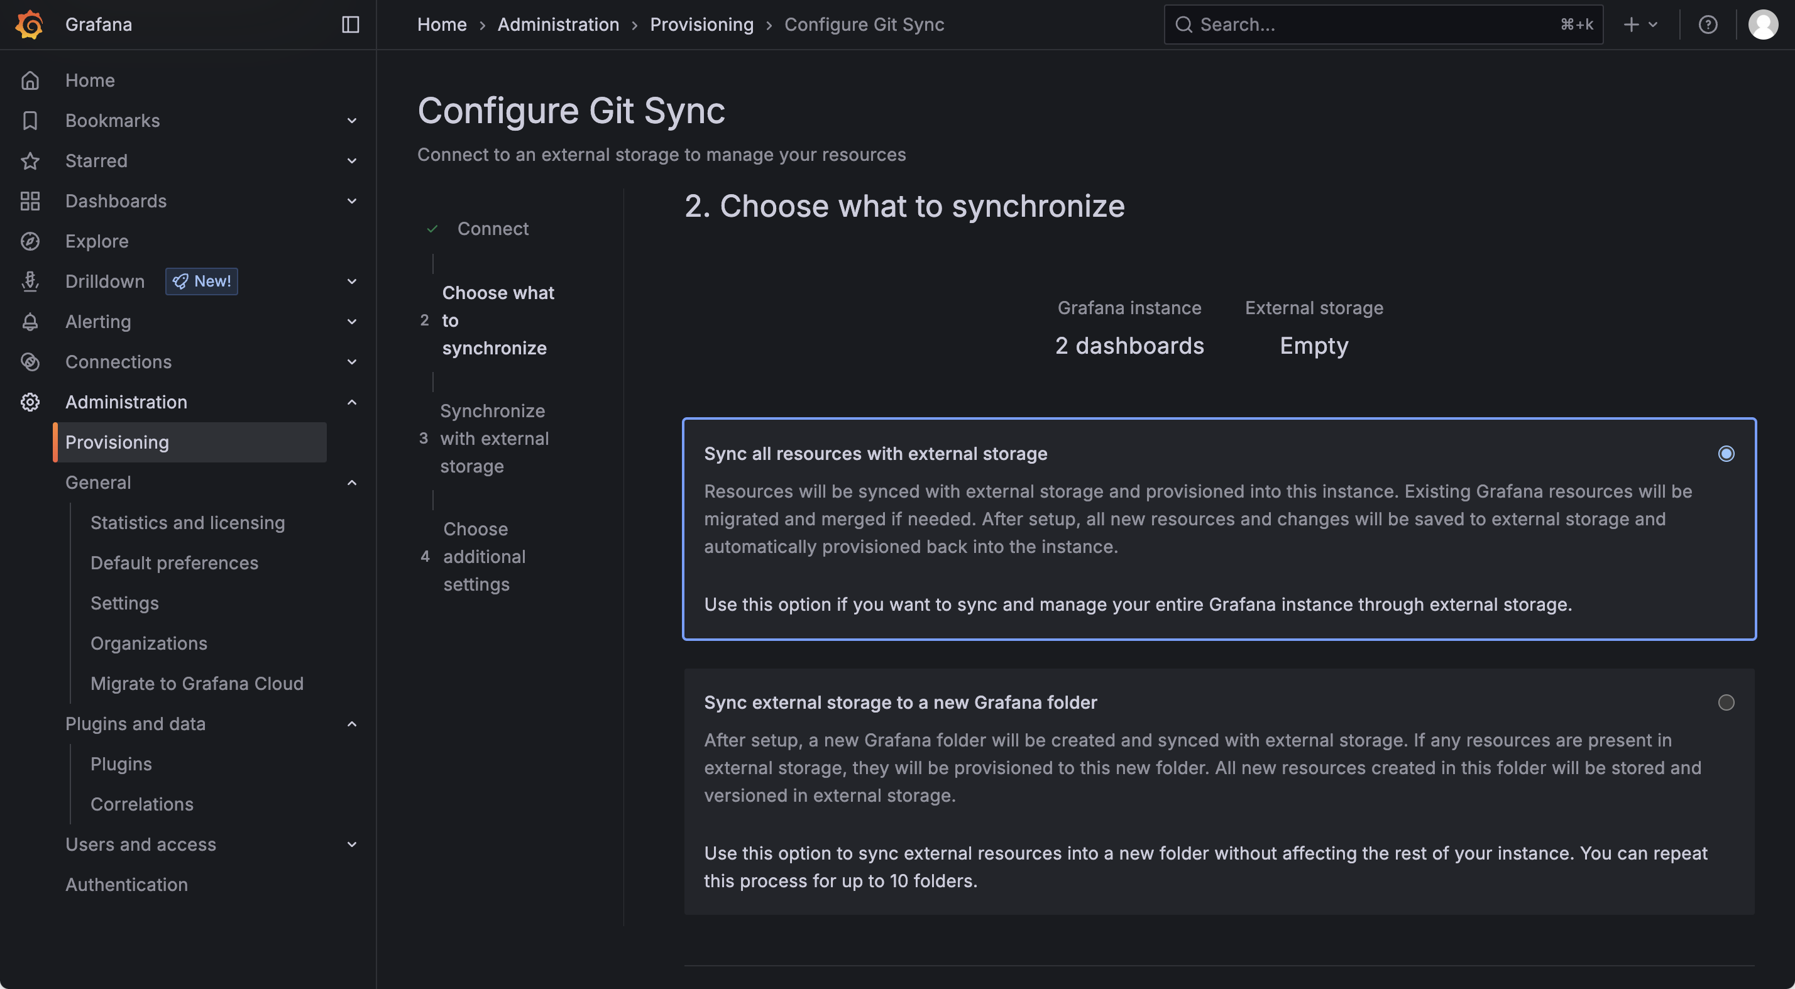Click the Drilldown icon in sidebar

[x=30, y=281]
